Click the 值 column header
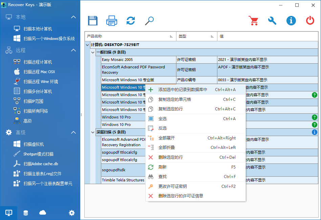The height and width of the screenshot is (220, 321). [267, 36]
